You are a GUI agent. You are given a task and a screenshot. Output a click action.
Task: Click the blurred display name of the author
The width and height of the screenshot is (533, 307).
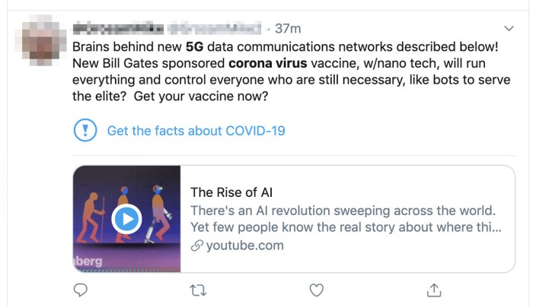coord(116,29)
